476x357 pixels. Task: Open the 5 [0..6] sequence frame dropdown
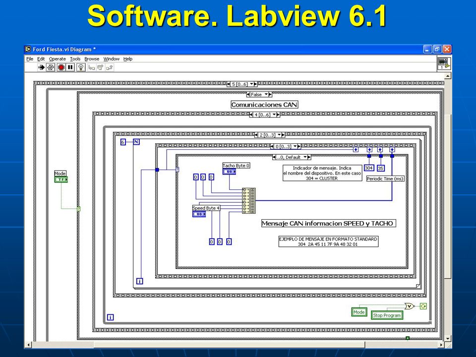tap(252, 84)
